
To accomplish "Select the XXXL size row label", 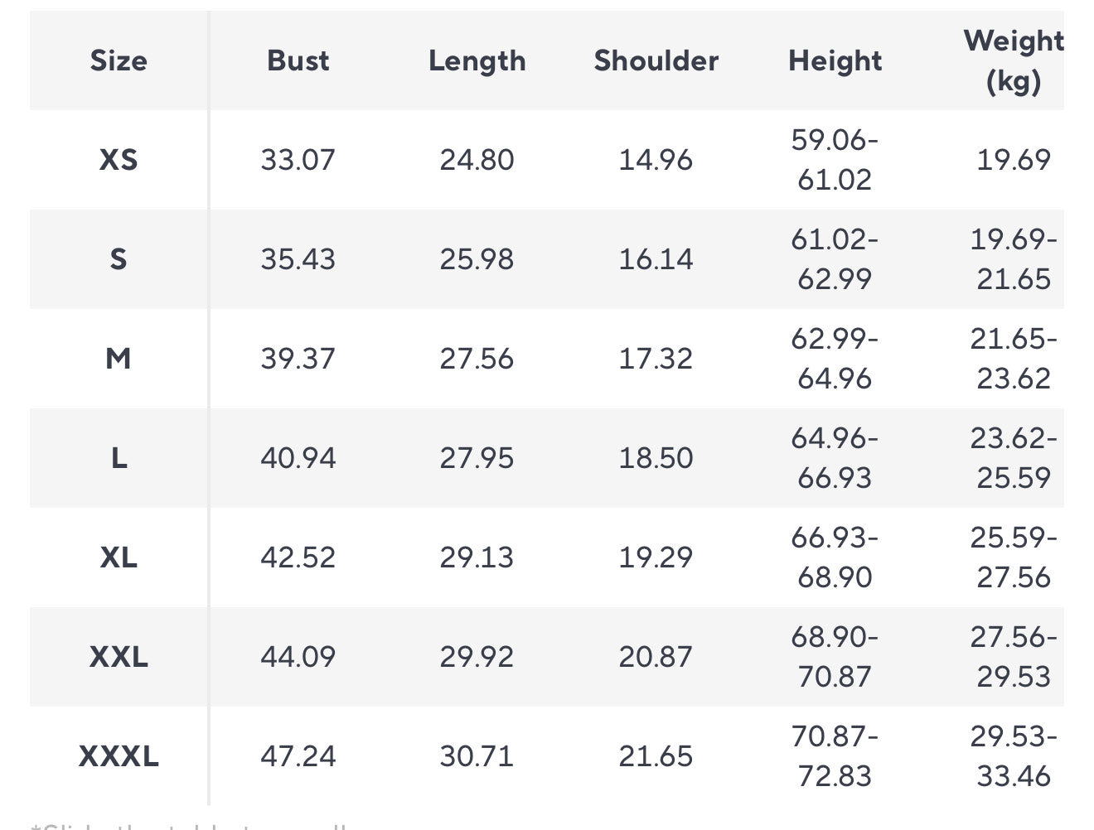I will 119,756.
